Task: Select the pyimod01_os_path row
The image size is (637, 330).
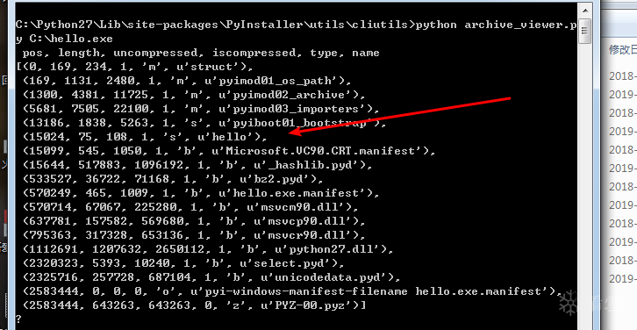Action: [x=187, y=81]
